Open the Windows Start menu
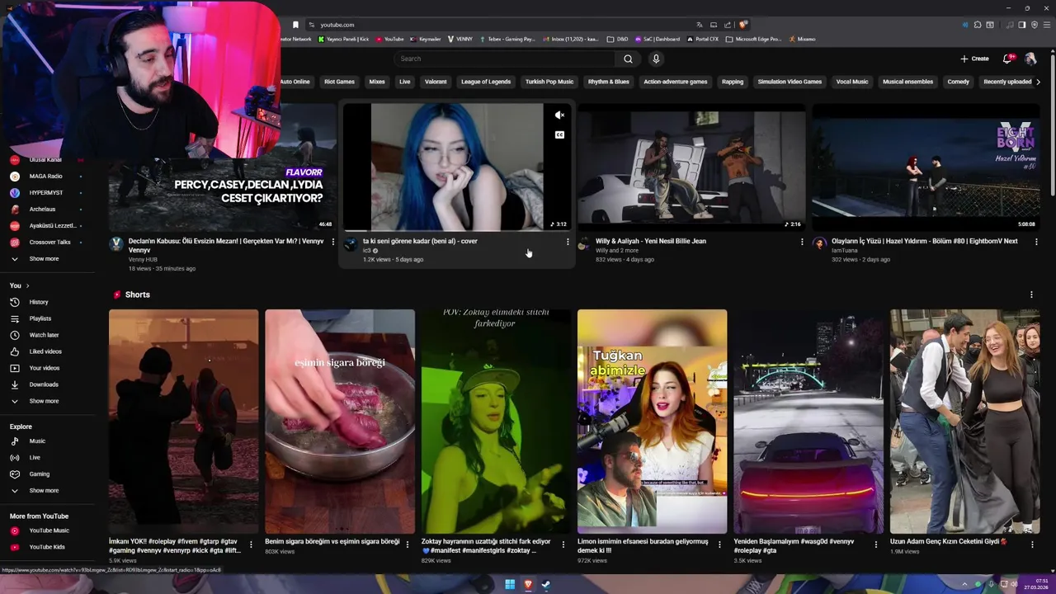 510,585
